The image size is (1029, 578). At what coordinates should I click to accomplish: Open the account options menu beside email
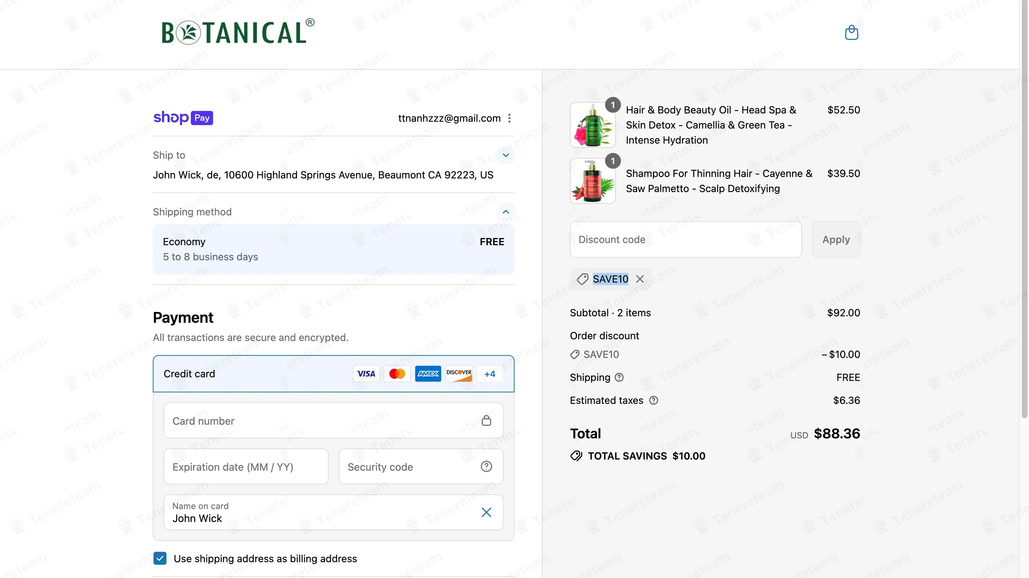pyautogui.click(x=509, y=118)
